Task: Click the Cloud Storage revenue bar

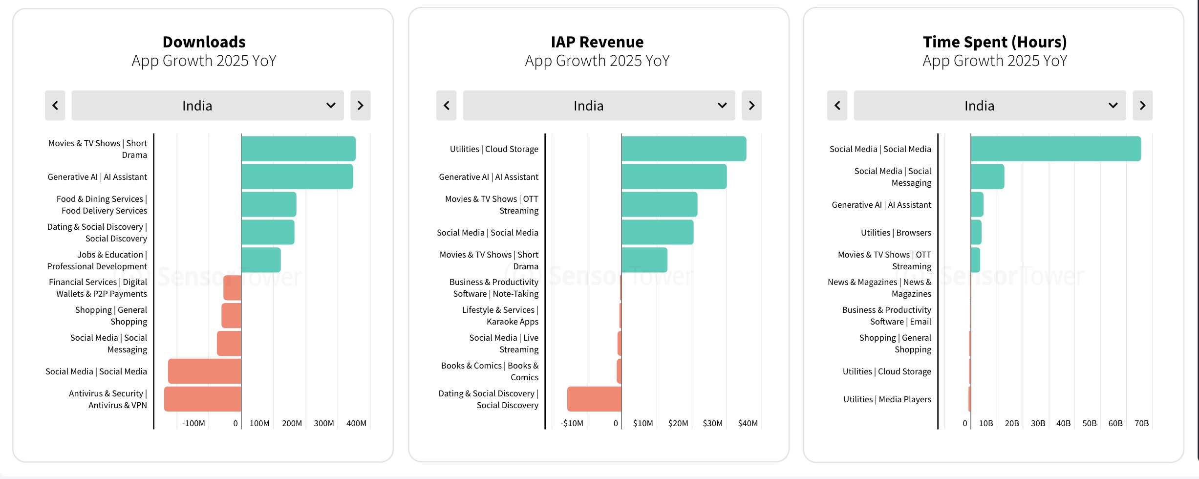Action: (684, 149)
